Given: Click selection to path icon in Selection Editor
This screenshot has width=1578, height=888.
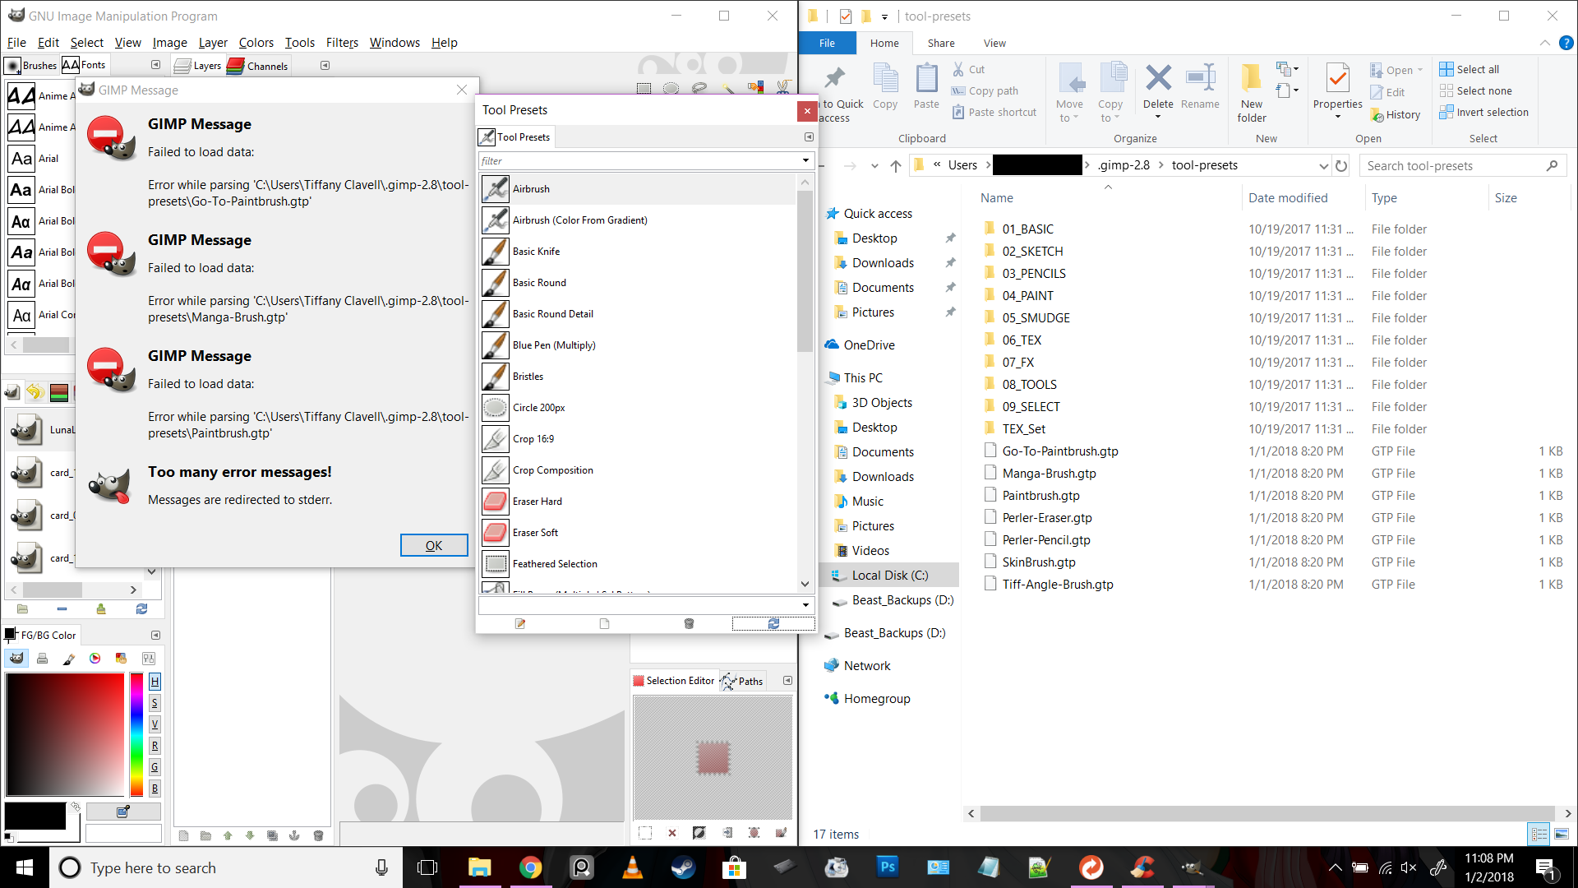Looking at the screenshot, I should tap(754, 833).
